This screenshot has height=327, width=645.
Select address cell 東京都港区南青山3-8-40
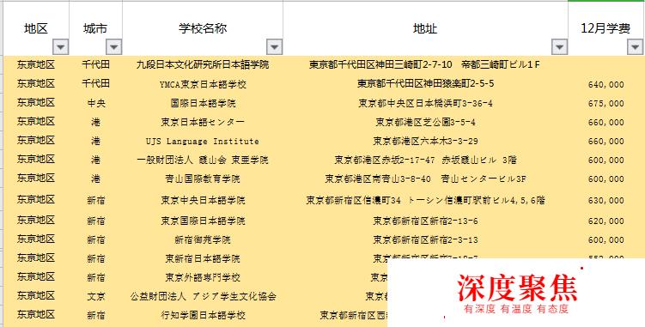tap(425, 179)
